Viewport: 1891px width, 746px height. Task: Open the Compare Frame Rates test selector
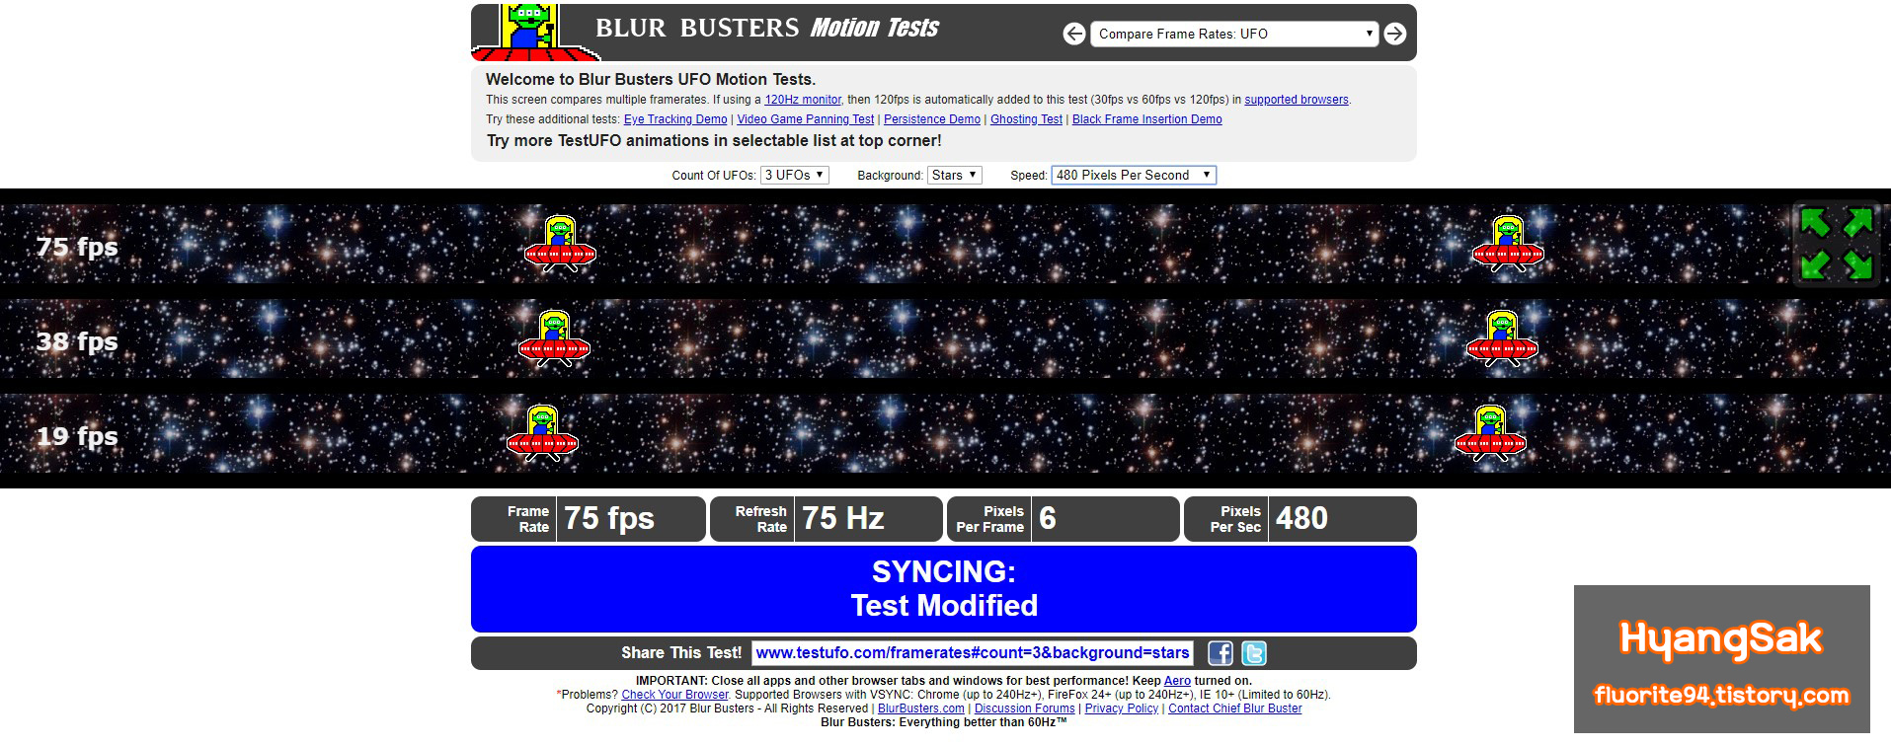tap(1234, 34)
